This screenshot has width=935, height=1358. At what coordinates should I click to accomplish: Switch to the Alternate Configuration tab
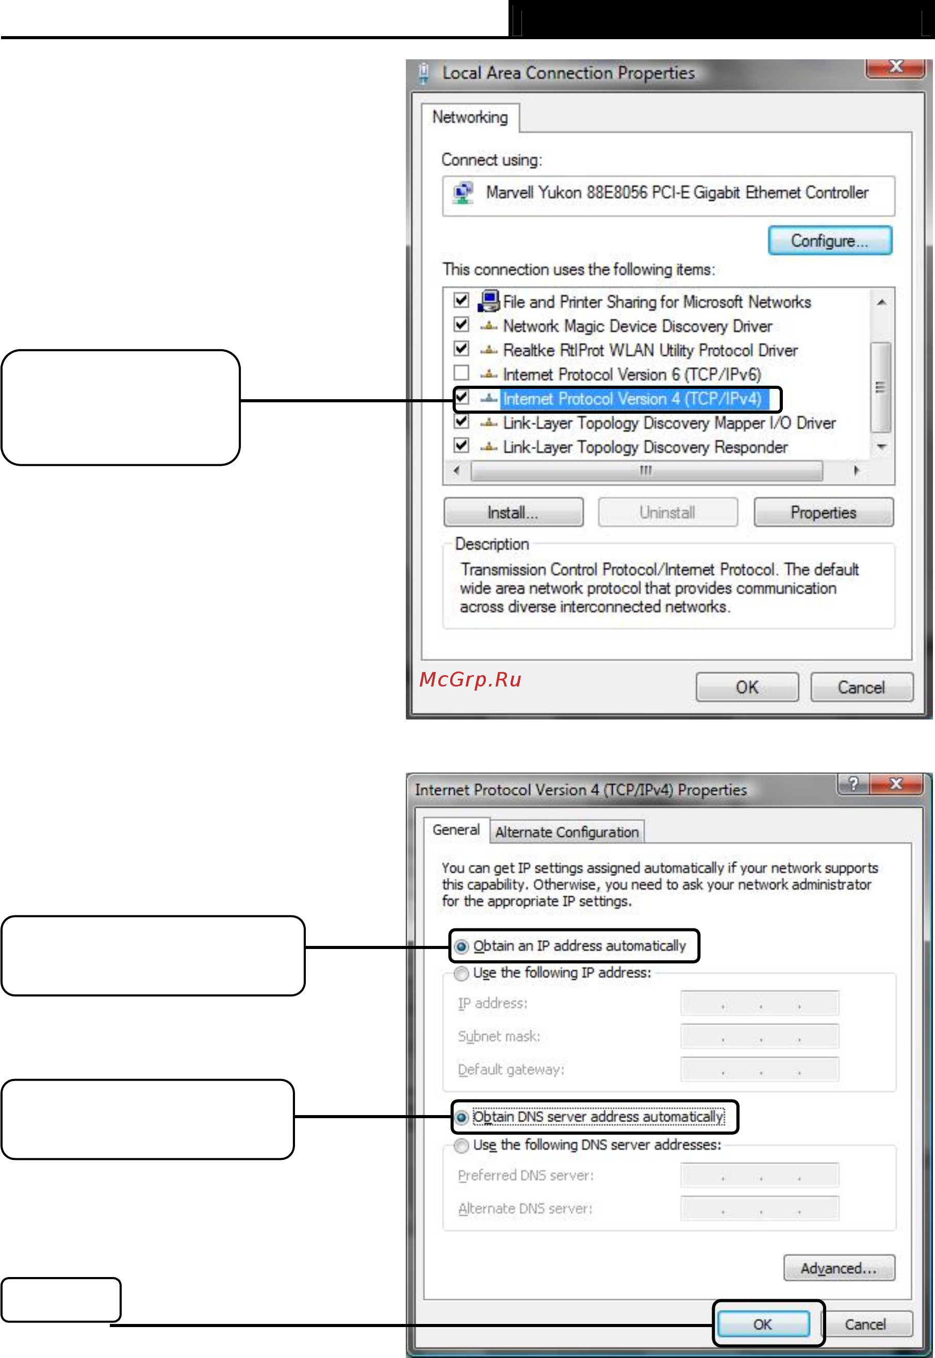tap(566, 832)
